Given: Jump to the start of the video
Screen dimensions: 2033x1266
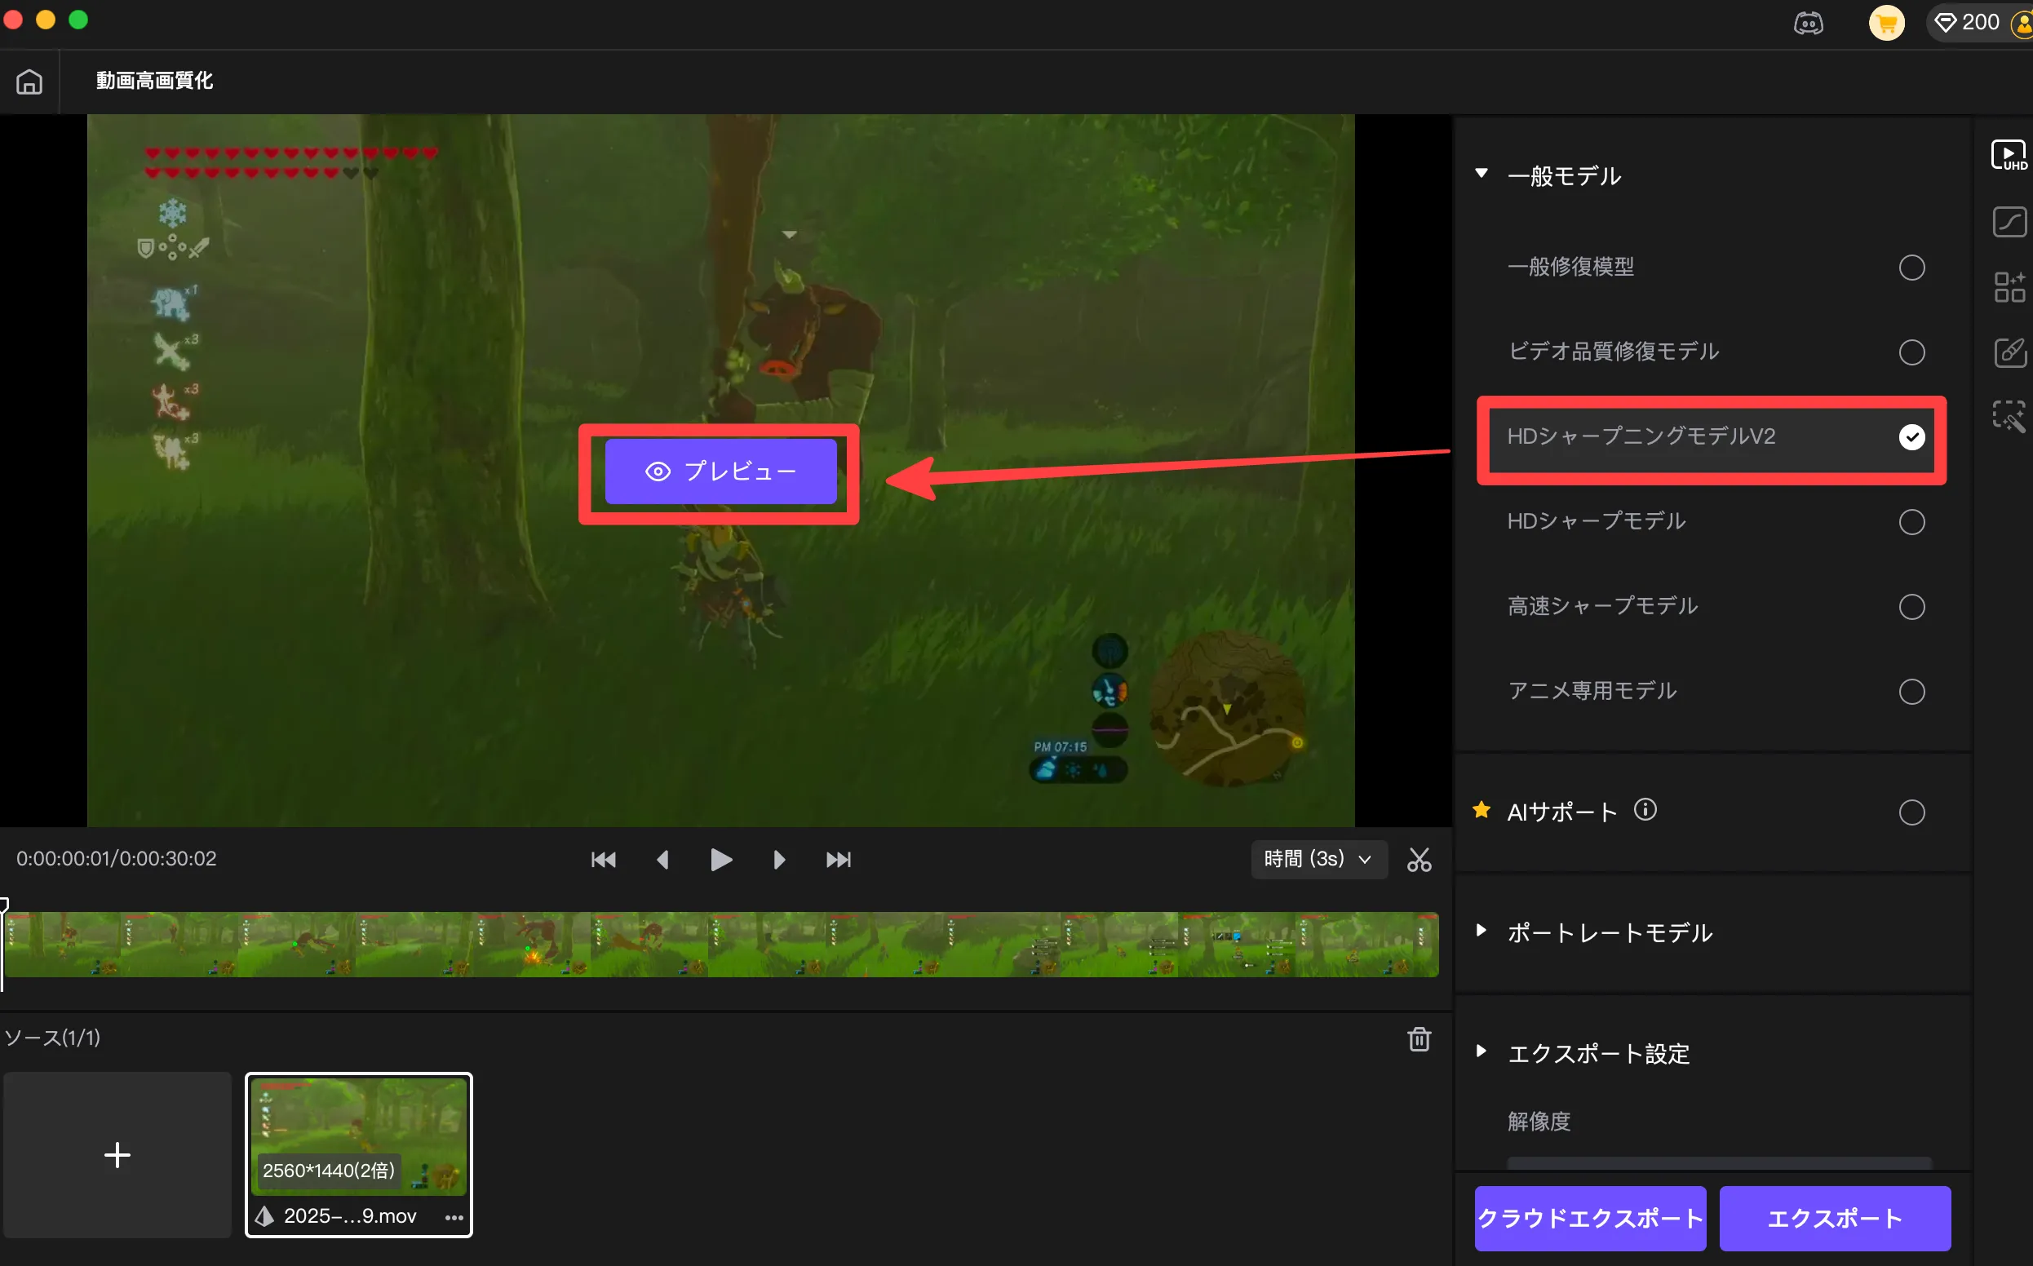Looking at the screenshot, I should pos(603,859).
